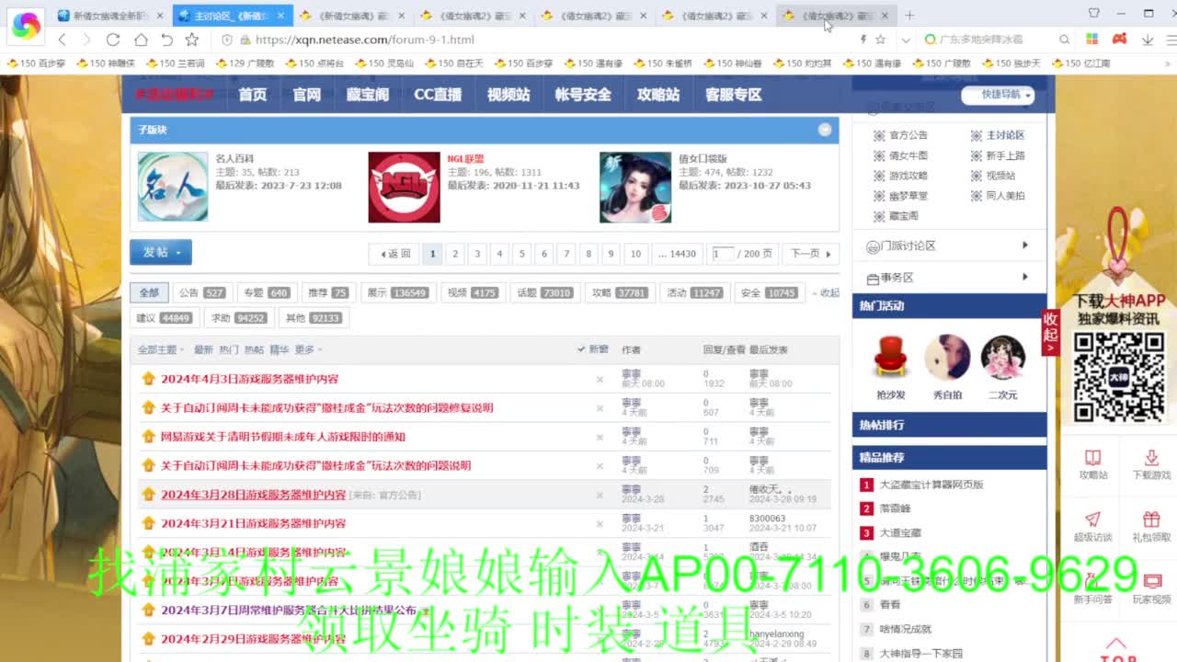
Task: Click the downloads arrow icon in toolbar
Action: (1148, 40)
